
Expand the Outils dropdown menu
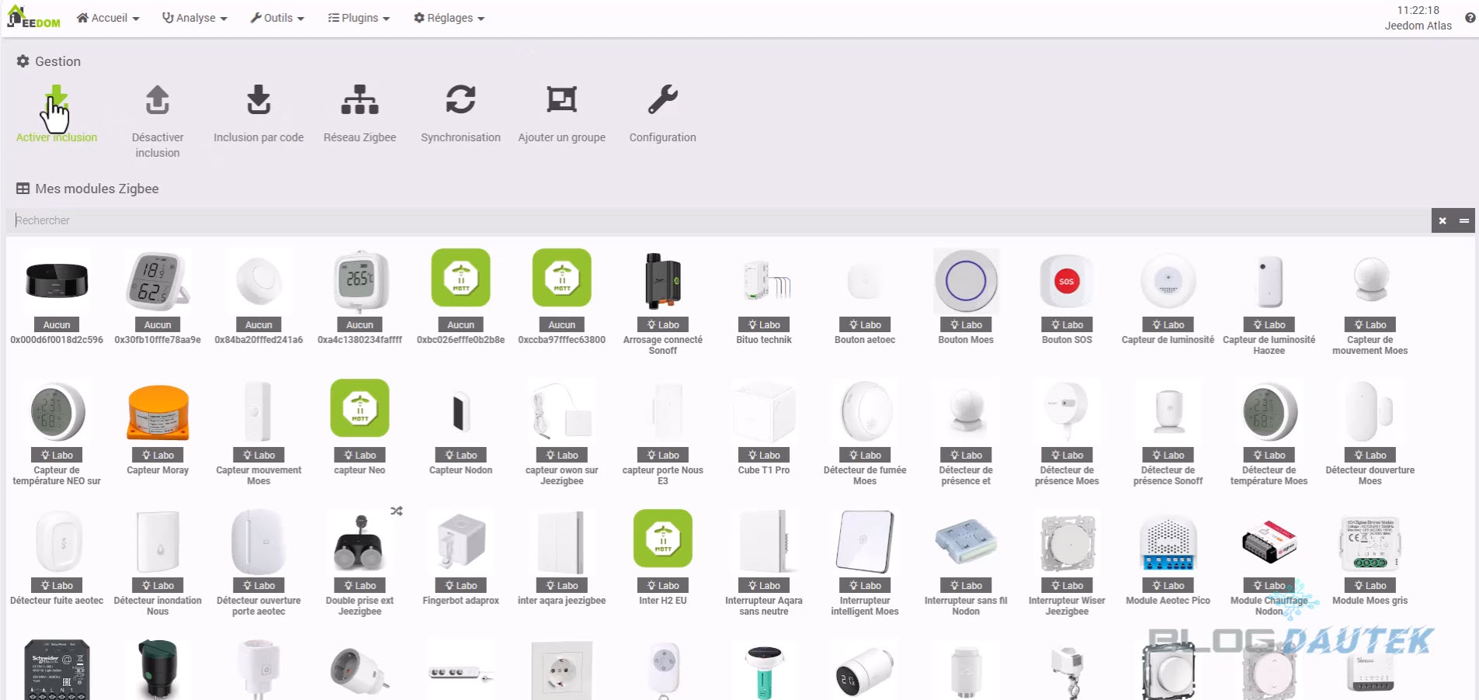click(277, 18)
